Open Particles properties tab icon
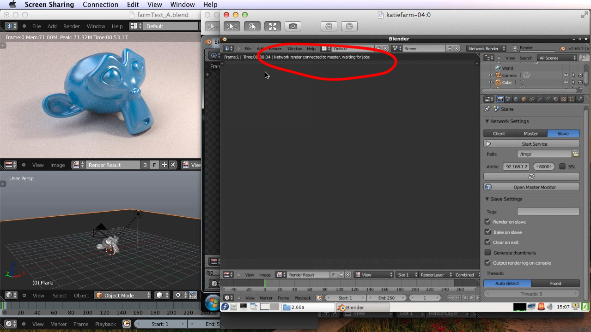 tap(572, 99)
